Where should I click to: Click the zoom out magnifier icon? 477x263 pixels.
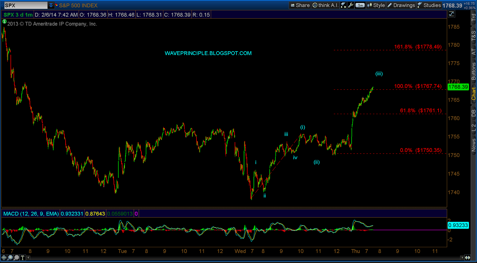click(x=16, y=258)
